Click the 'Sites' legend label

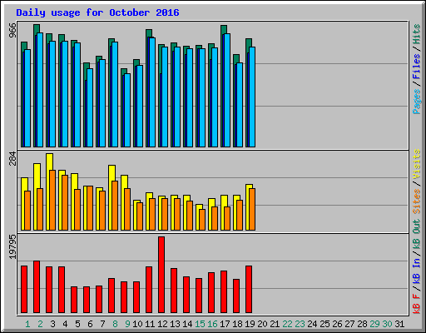417,201
